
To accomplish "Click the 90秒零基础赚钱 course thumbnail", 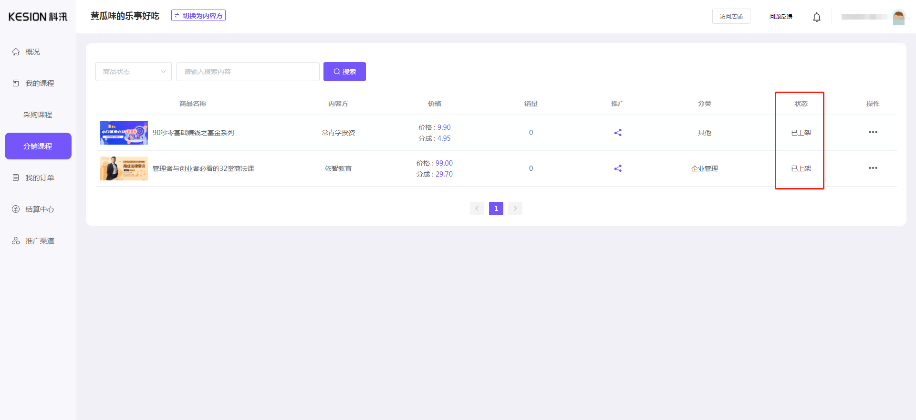I will 124,133.
